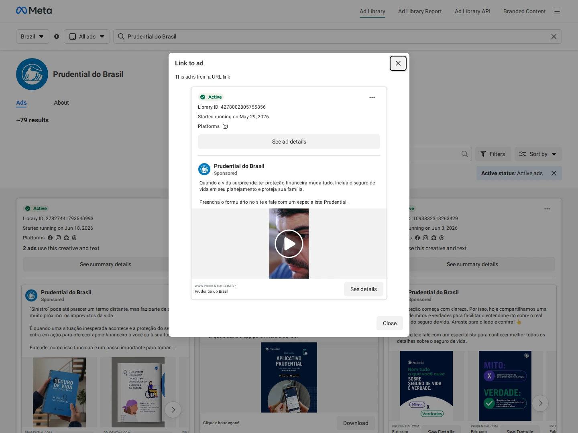Image resolution: width=578 pixels, height=433 pixels.
Task: Clear the Prudential do Brasil search query
Action: [x=554, y=36]
